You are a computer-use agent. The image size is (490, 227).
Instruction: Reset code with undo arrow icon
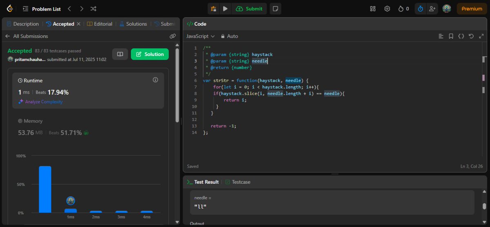click(x=471, y=36)
